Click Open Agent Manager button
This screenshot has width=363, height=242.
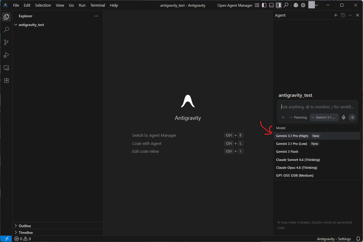click(x=235, y=5)
